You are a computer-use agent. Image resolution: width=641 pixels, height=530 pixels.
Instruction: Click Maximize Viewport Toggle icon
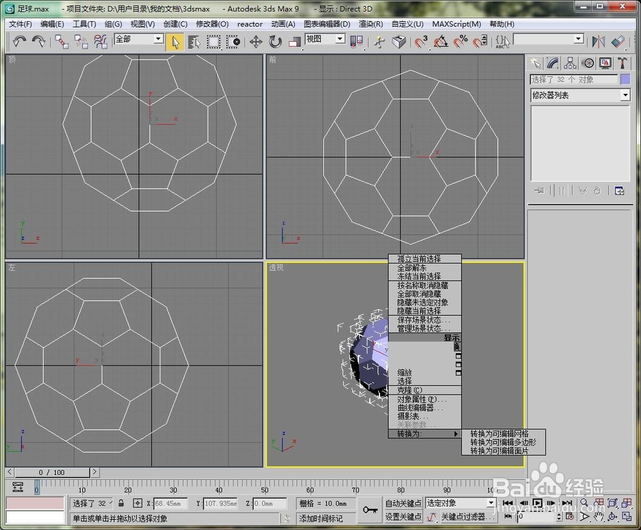point(627,517)
